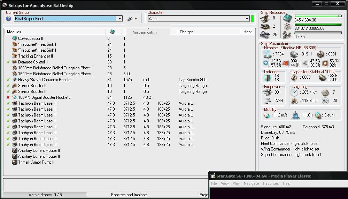Open Play menu in Media Player Classic
Screen dimensions: 348x199
tap(236, 183)
